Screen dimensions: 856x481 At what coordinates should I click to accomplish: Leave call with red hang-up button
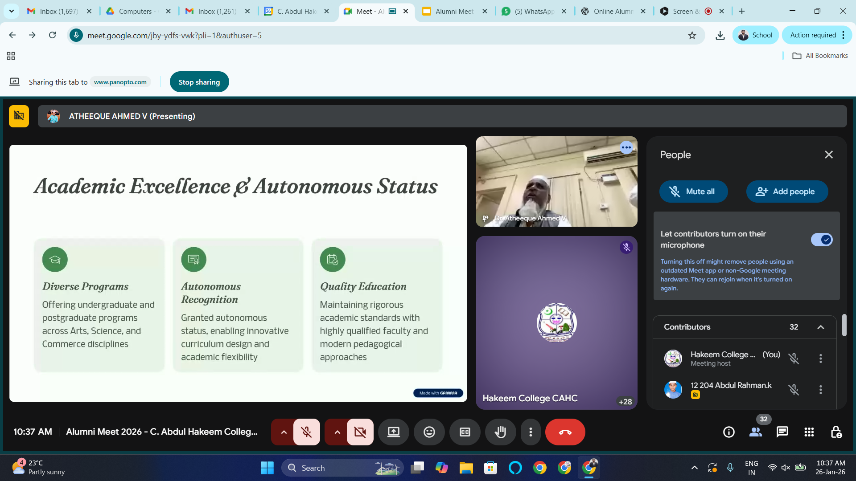point(565,432)
